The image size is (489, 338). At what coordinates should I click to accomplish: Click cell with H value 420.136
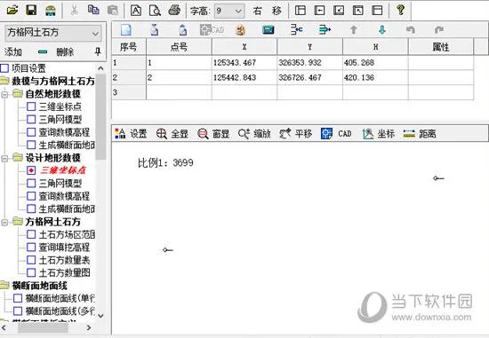375,77
